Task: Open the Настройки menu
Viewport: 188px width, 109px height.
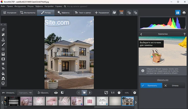Action: (x=49, y=6)
